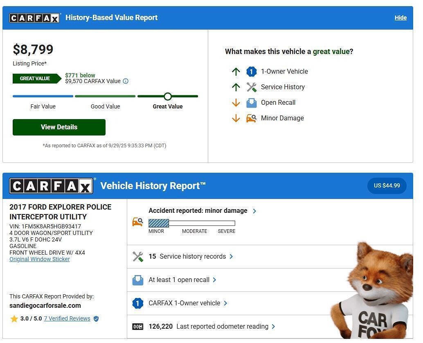Click the Open Recall envelope icon
Image resolution: width=423 pixels, height=343 pixels.
click(x=251, y=103)
